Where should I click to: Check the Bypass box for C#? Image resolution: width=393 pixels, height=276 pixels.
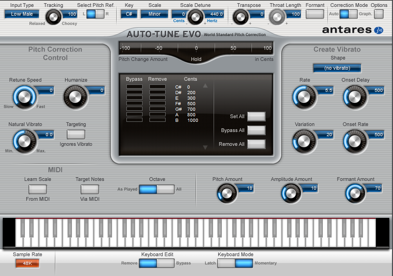pos(134,87)
